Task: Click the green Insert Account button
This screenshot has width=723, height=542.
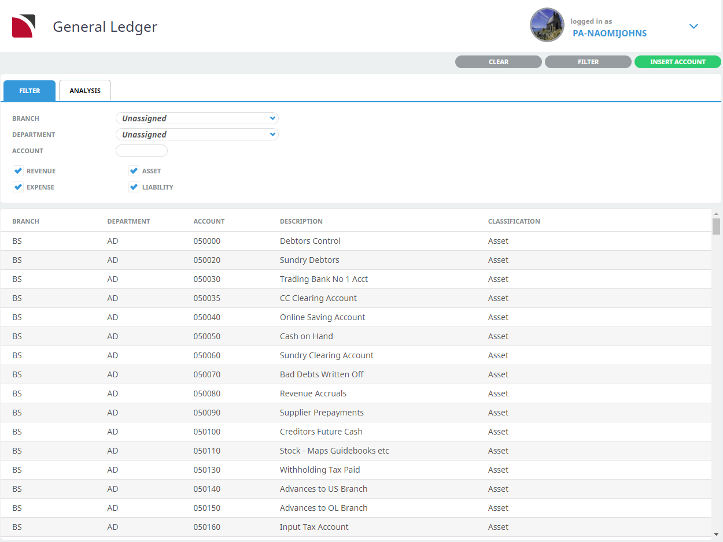Action: pyautogui.click(x=677, y=62)
